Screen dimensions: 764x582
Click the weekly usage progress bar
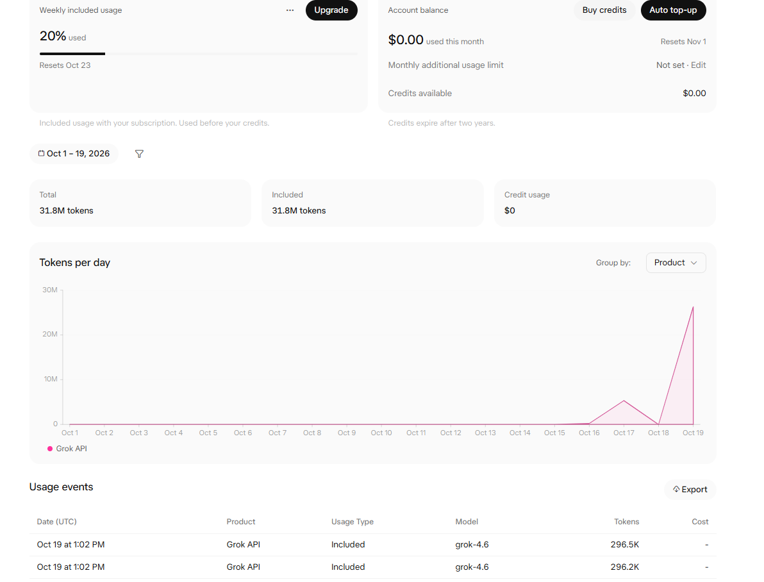[x=198, y=54]
